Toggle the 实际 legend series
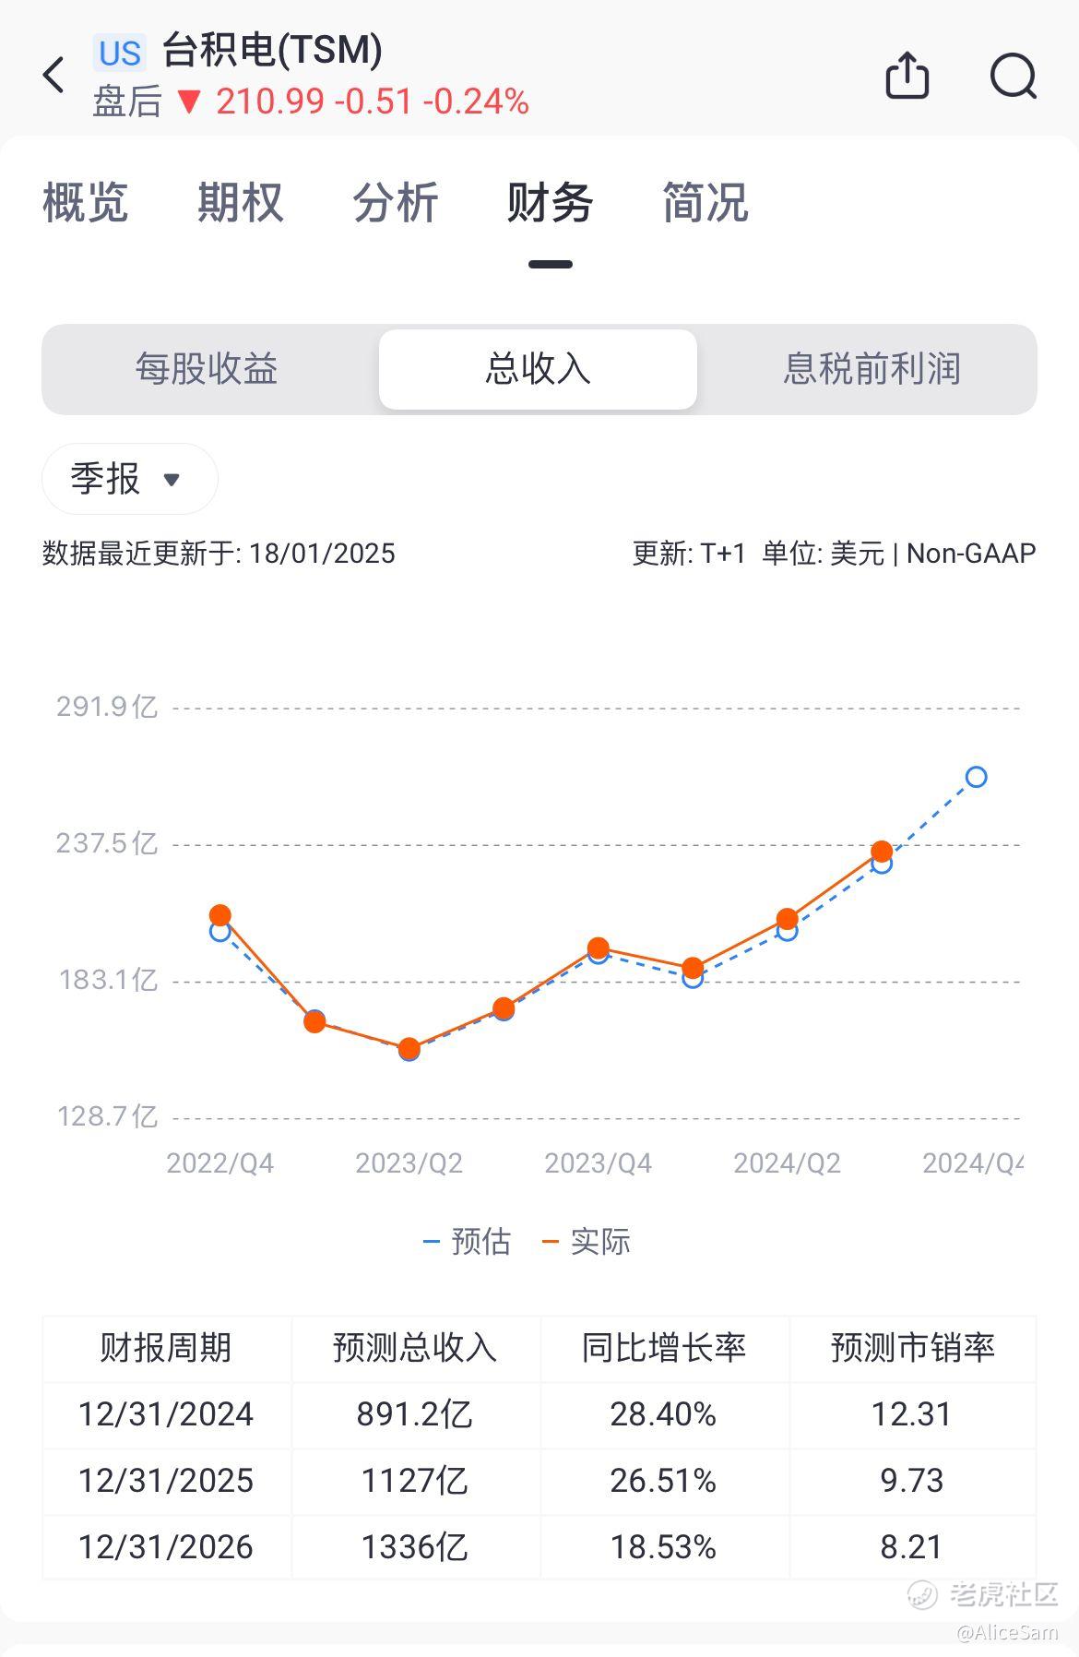Viewport: 1079px width, 1657px height. 587,1242
